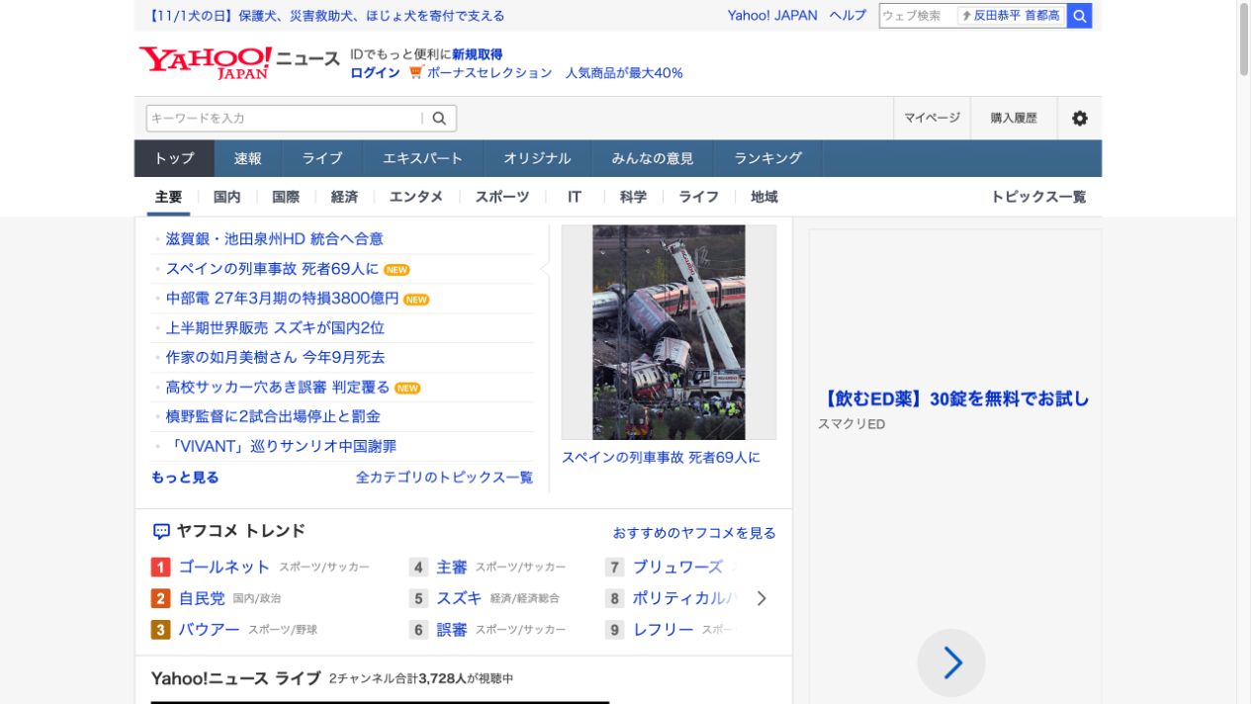Image resolution: width=1251 pixels, height=704 pixels.
Task: Select the ライフ category
Action: [x=698, y=197]
